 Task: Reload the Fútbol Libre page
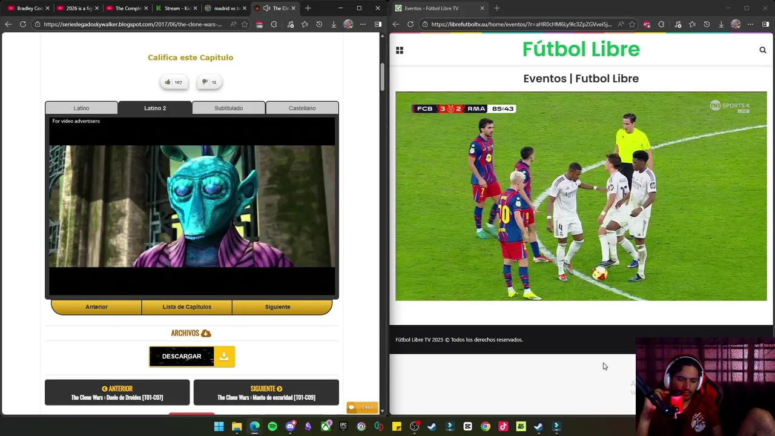point(411,24)
